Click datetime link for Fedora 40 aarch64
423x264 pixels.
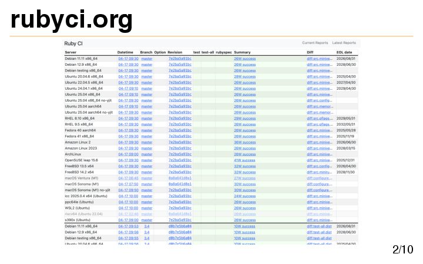pyautogui.click(x=129, y=130)
